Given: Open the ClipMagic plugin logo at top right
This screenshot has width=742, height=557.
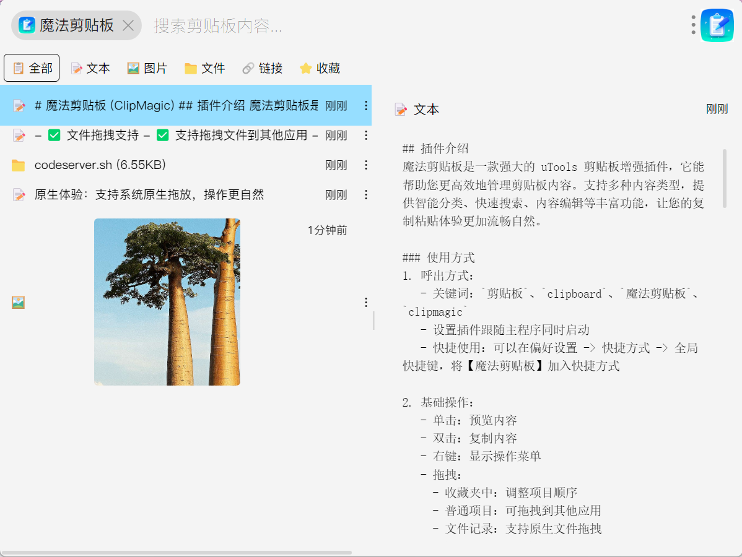Looking at the screenshot, I should [717, 25].
